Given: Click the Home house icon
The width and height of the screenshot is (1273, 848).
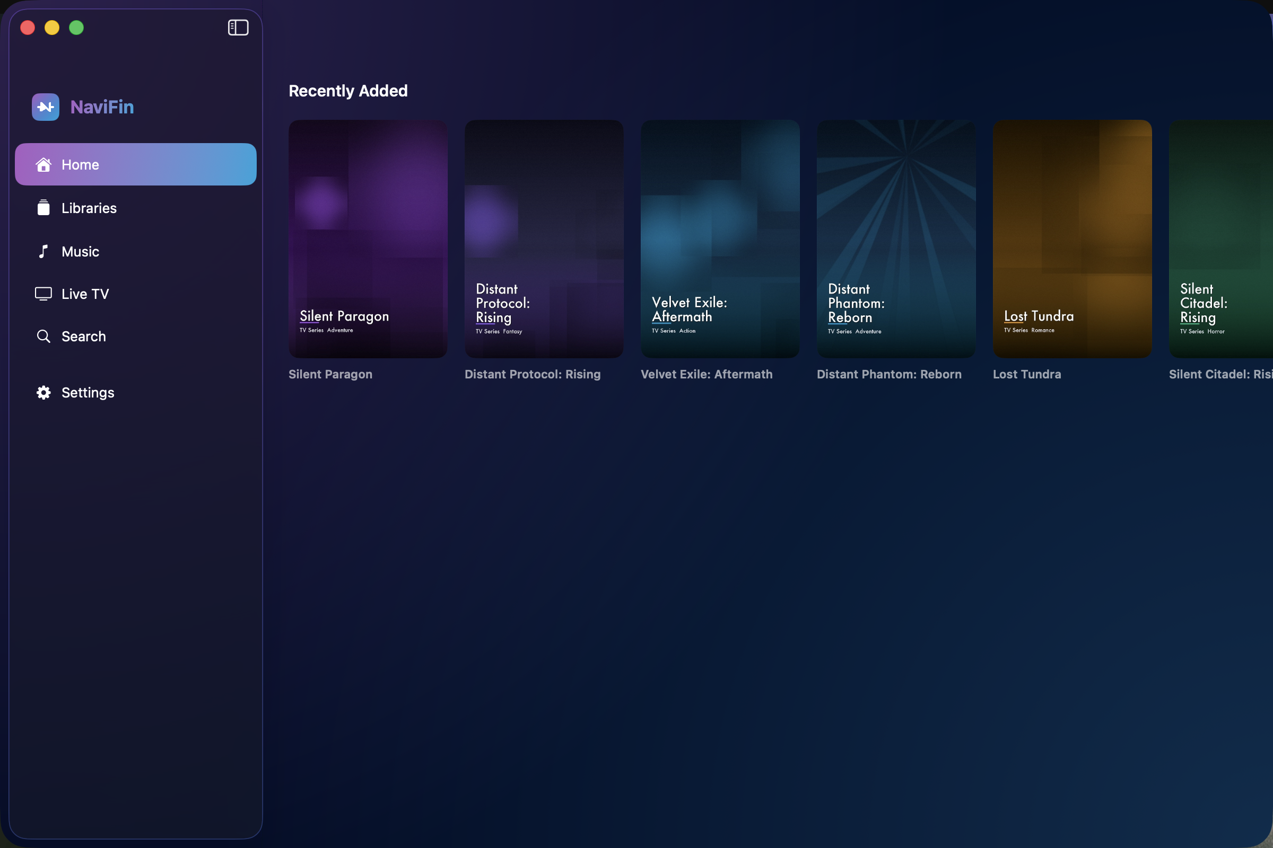Looking at the screenshot, I should [x=43, y=164].
